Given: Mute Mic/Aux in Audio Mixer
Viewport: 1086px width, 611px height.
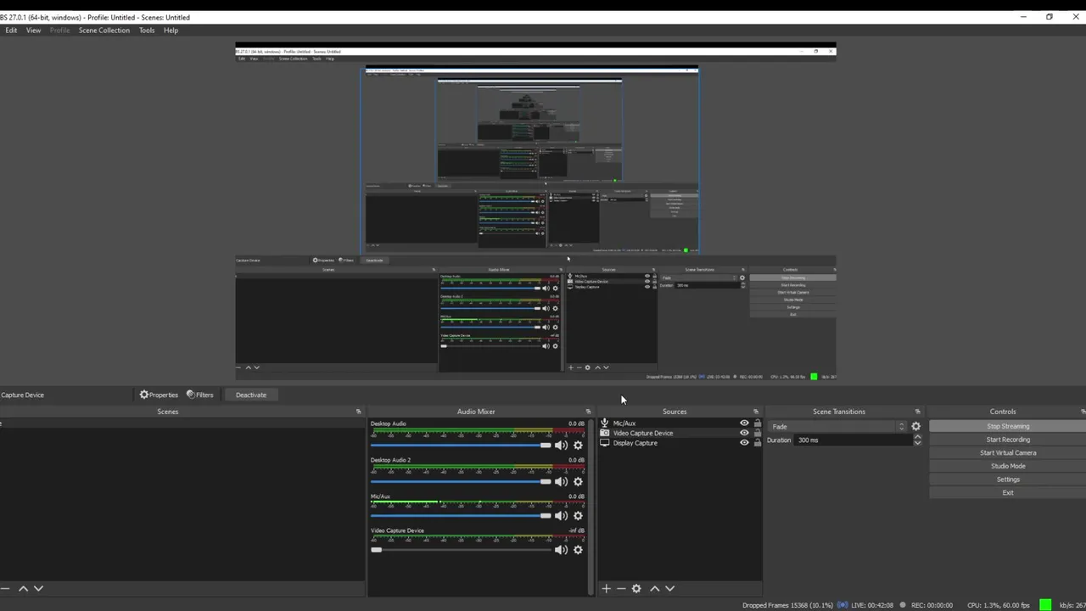Looking at the screenshot, I should (x=561, y=516).
